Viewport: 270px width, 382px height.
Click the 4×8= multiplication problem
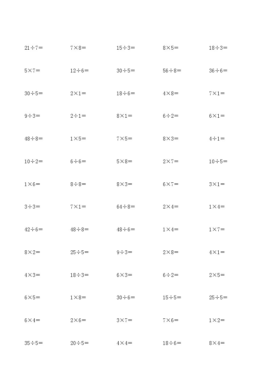[x=171, y=93]
